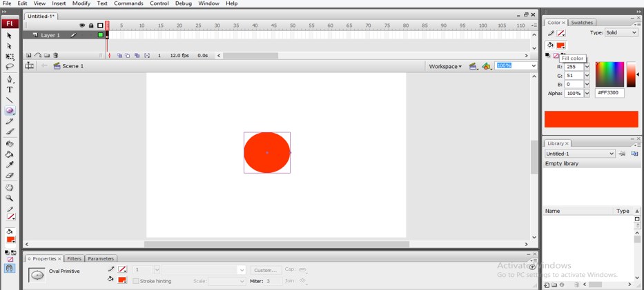This screenshot has height=290, width=644.
Task: Click the Scene 1 breadcrumb link
Action: [72, 66]
